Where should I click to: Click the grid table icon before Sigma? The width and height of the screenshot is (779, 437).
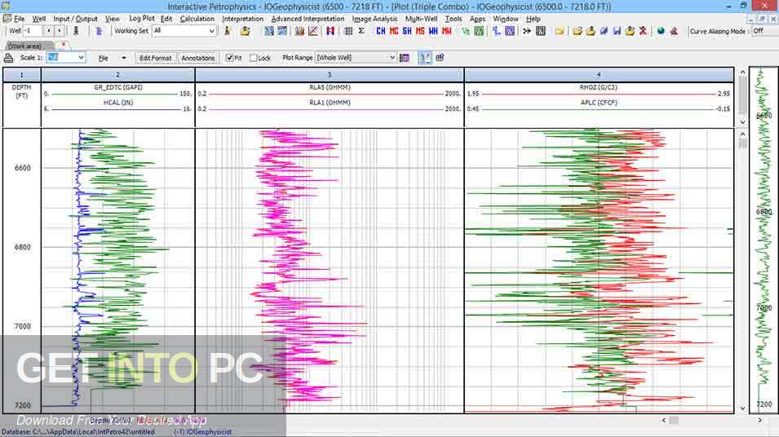pos(348,31)
